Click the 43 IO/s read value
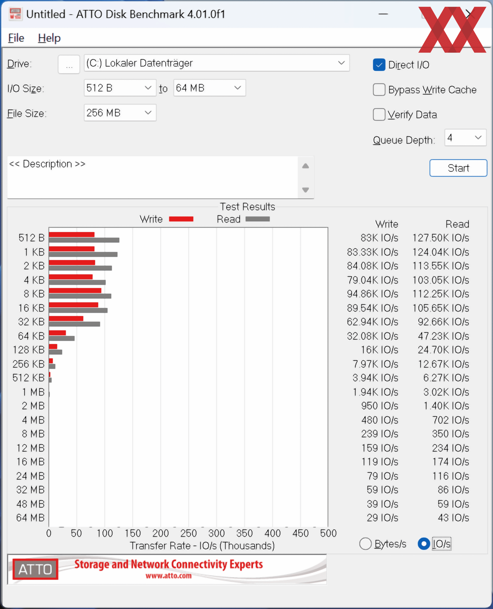 453,518
